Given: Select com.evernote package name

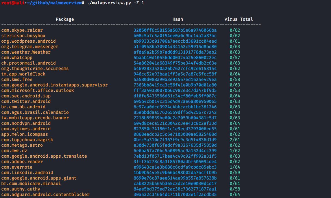Looking at the screenshot, I should pyautogui.click(x=17, y=167).
